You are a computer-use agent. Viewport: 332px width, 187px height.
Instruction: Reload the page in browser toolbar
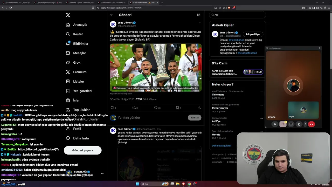11,8
